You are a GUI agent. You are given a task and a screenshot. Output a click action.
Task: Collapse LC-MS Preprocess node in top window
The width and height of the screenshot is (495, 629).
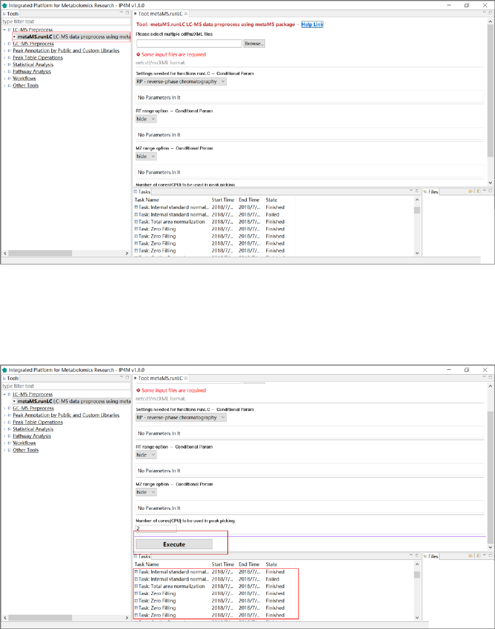point(4,30)
